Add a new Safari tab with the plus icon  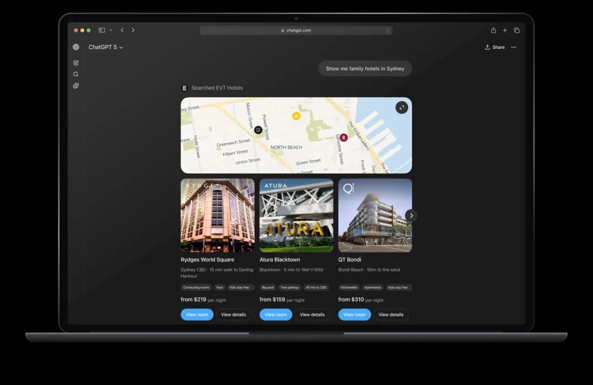(505, 30)
